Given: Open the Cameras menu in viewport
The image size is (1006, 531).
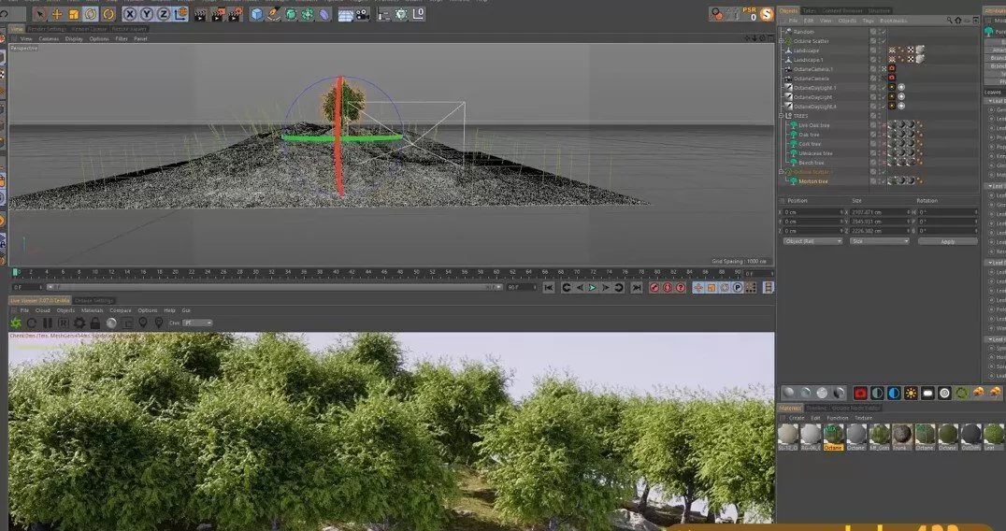Looking at the screenshot, I should click(x=49, y=38).
